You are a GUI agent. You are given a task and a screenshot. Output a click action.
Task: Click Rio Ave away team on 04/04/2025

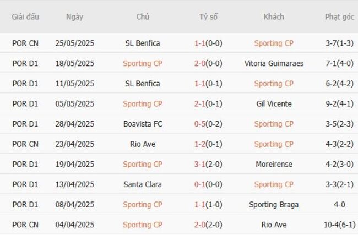(274, 225)
